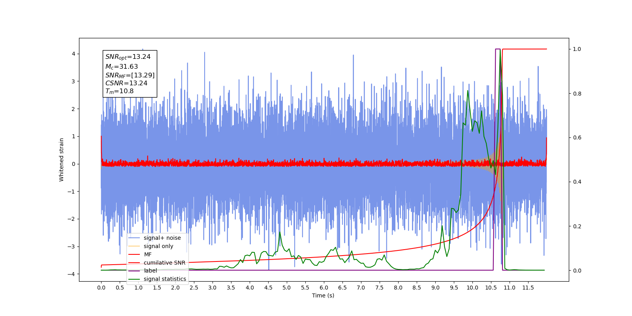The height and width of the screenshot is (316, 632).
Task: Click the right y-axis tick label 0.2
Action: click(x=577, y=226)
